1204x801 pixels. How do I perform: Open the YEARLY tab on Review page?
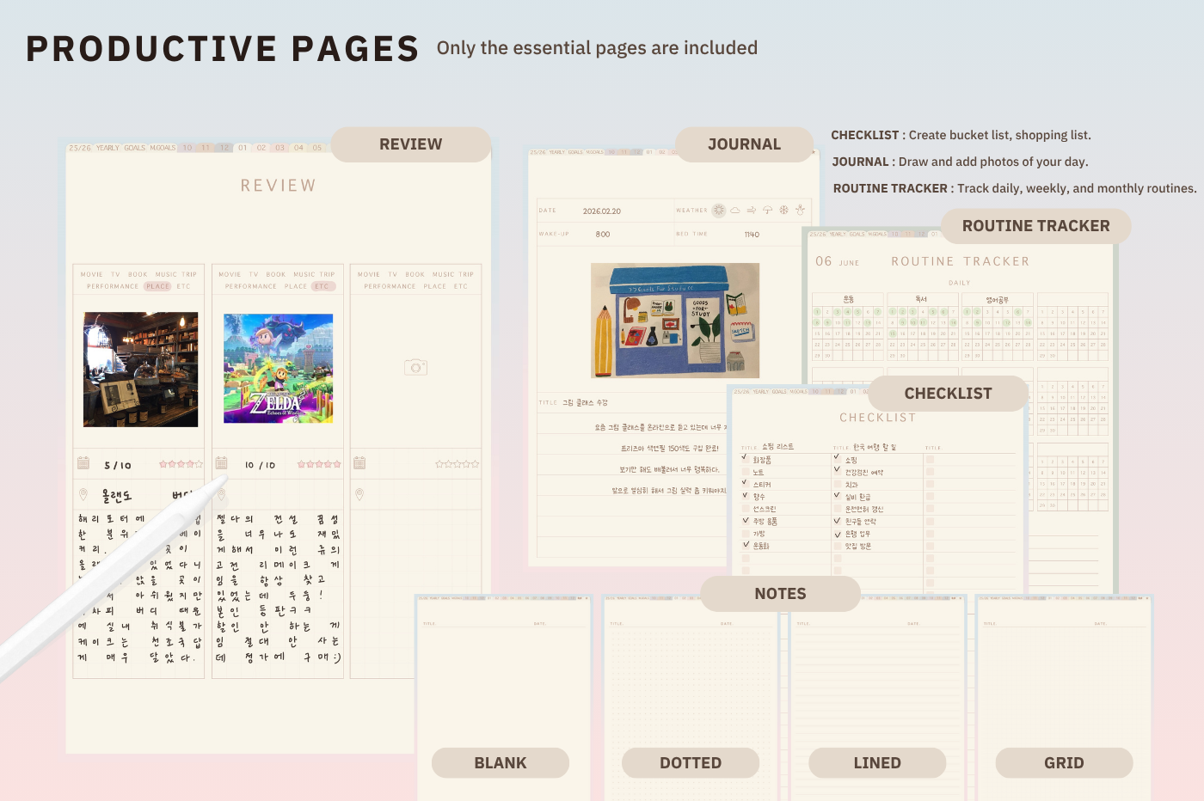click(107, 148)
